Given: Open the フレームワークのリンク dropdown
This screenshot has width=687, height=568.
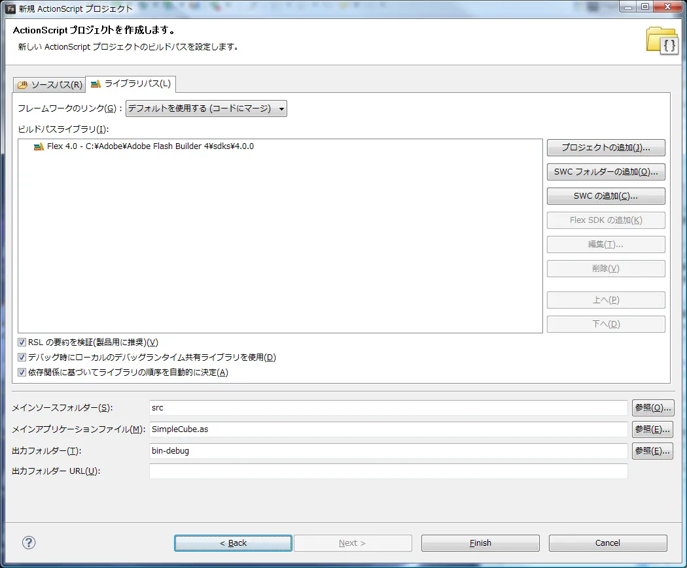Looking at the screenshot, I should [206, 109].
